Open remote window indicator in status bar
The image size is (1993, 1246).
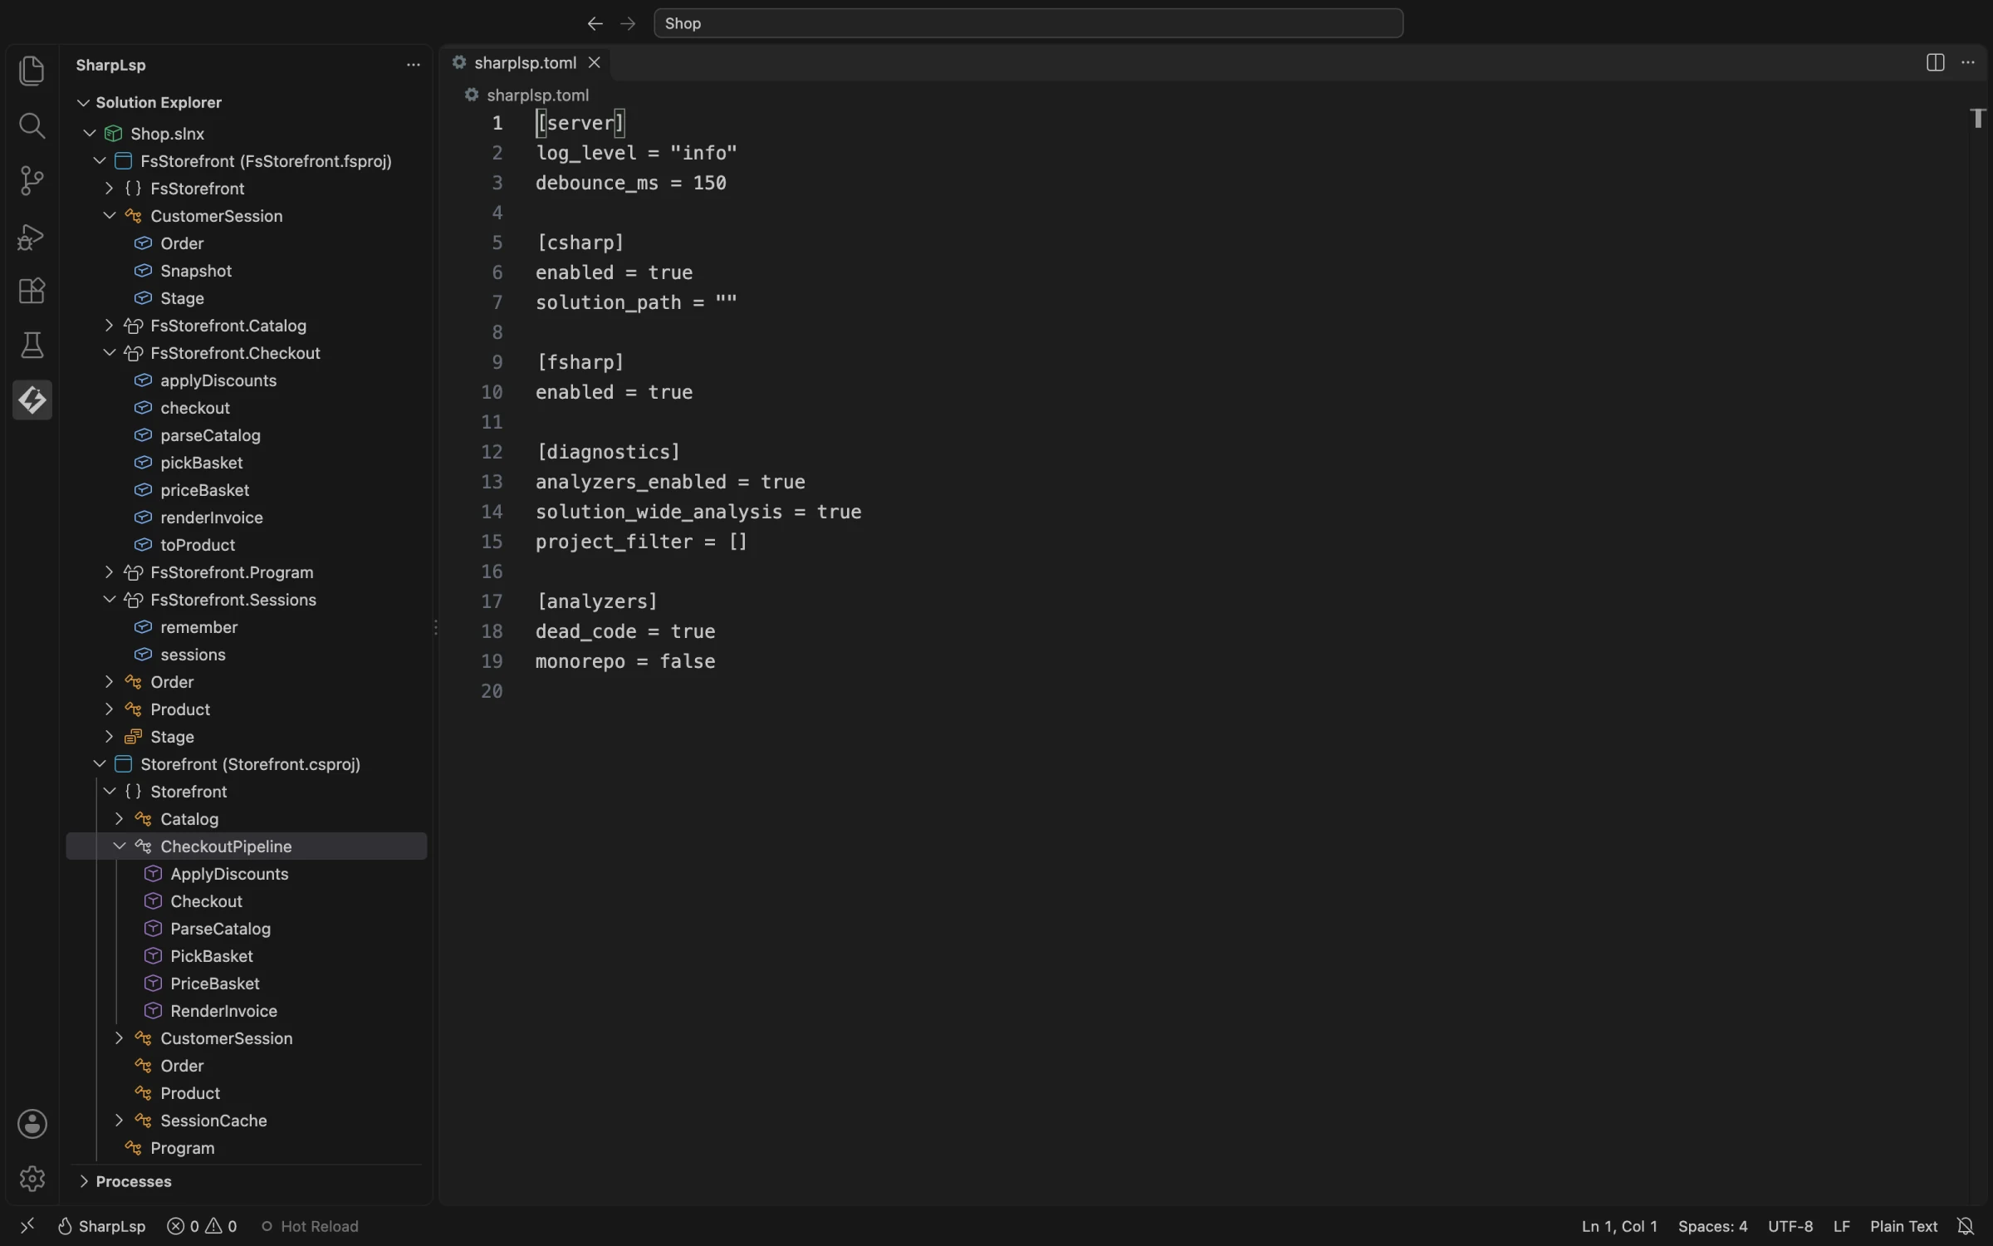27,1226
